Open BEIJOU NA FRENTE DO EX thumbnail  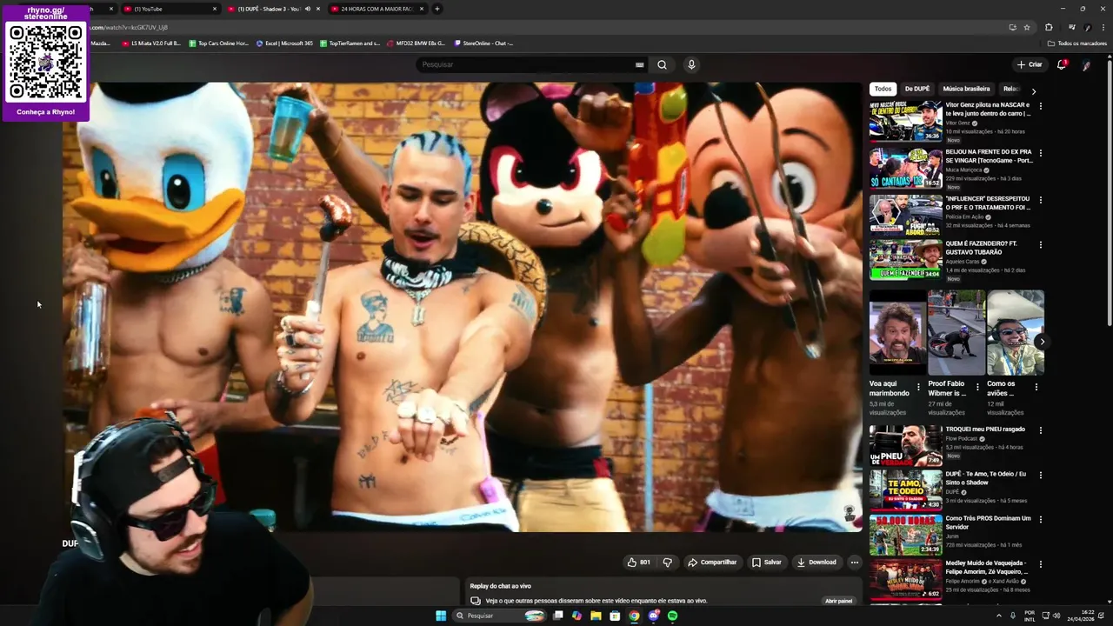pos(905,168)
